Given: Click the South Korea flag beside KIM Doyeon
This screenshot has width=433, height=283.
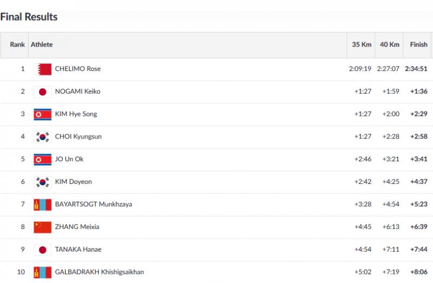Looking at the screenshot, I should (x=43, y=182).
